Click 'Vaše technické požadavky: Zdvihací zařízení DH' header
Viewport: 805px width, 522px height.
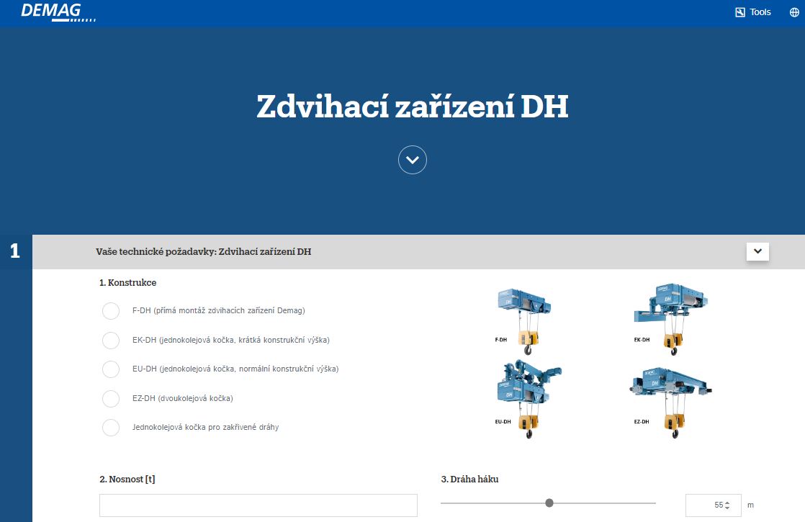[x=203, y=251]
